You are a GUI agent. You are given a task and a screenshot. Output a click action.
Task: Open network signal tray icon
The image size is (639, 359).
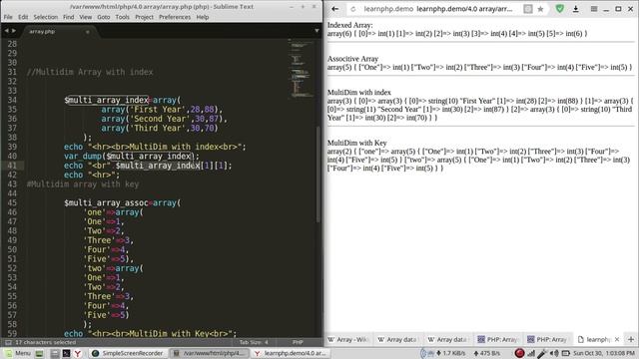(x=531, y=353)
